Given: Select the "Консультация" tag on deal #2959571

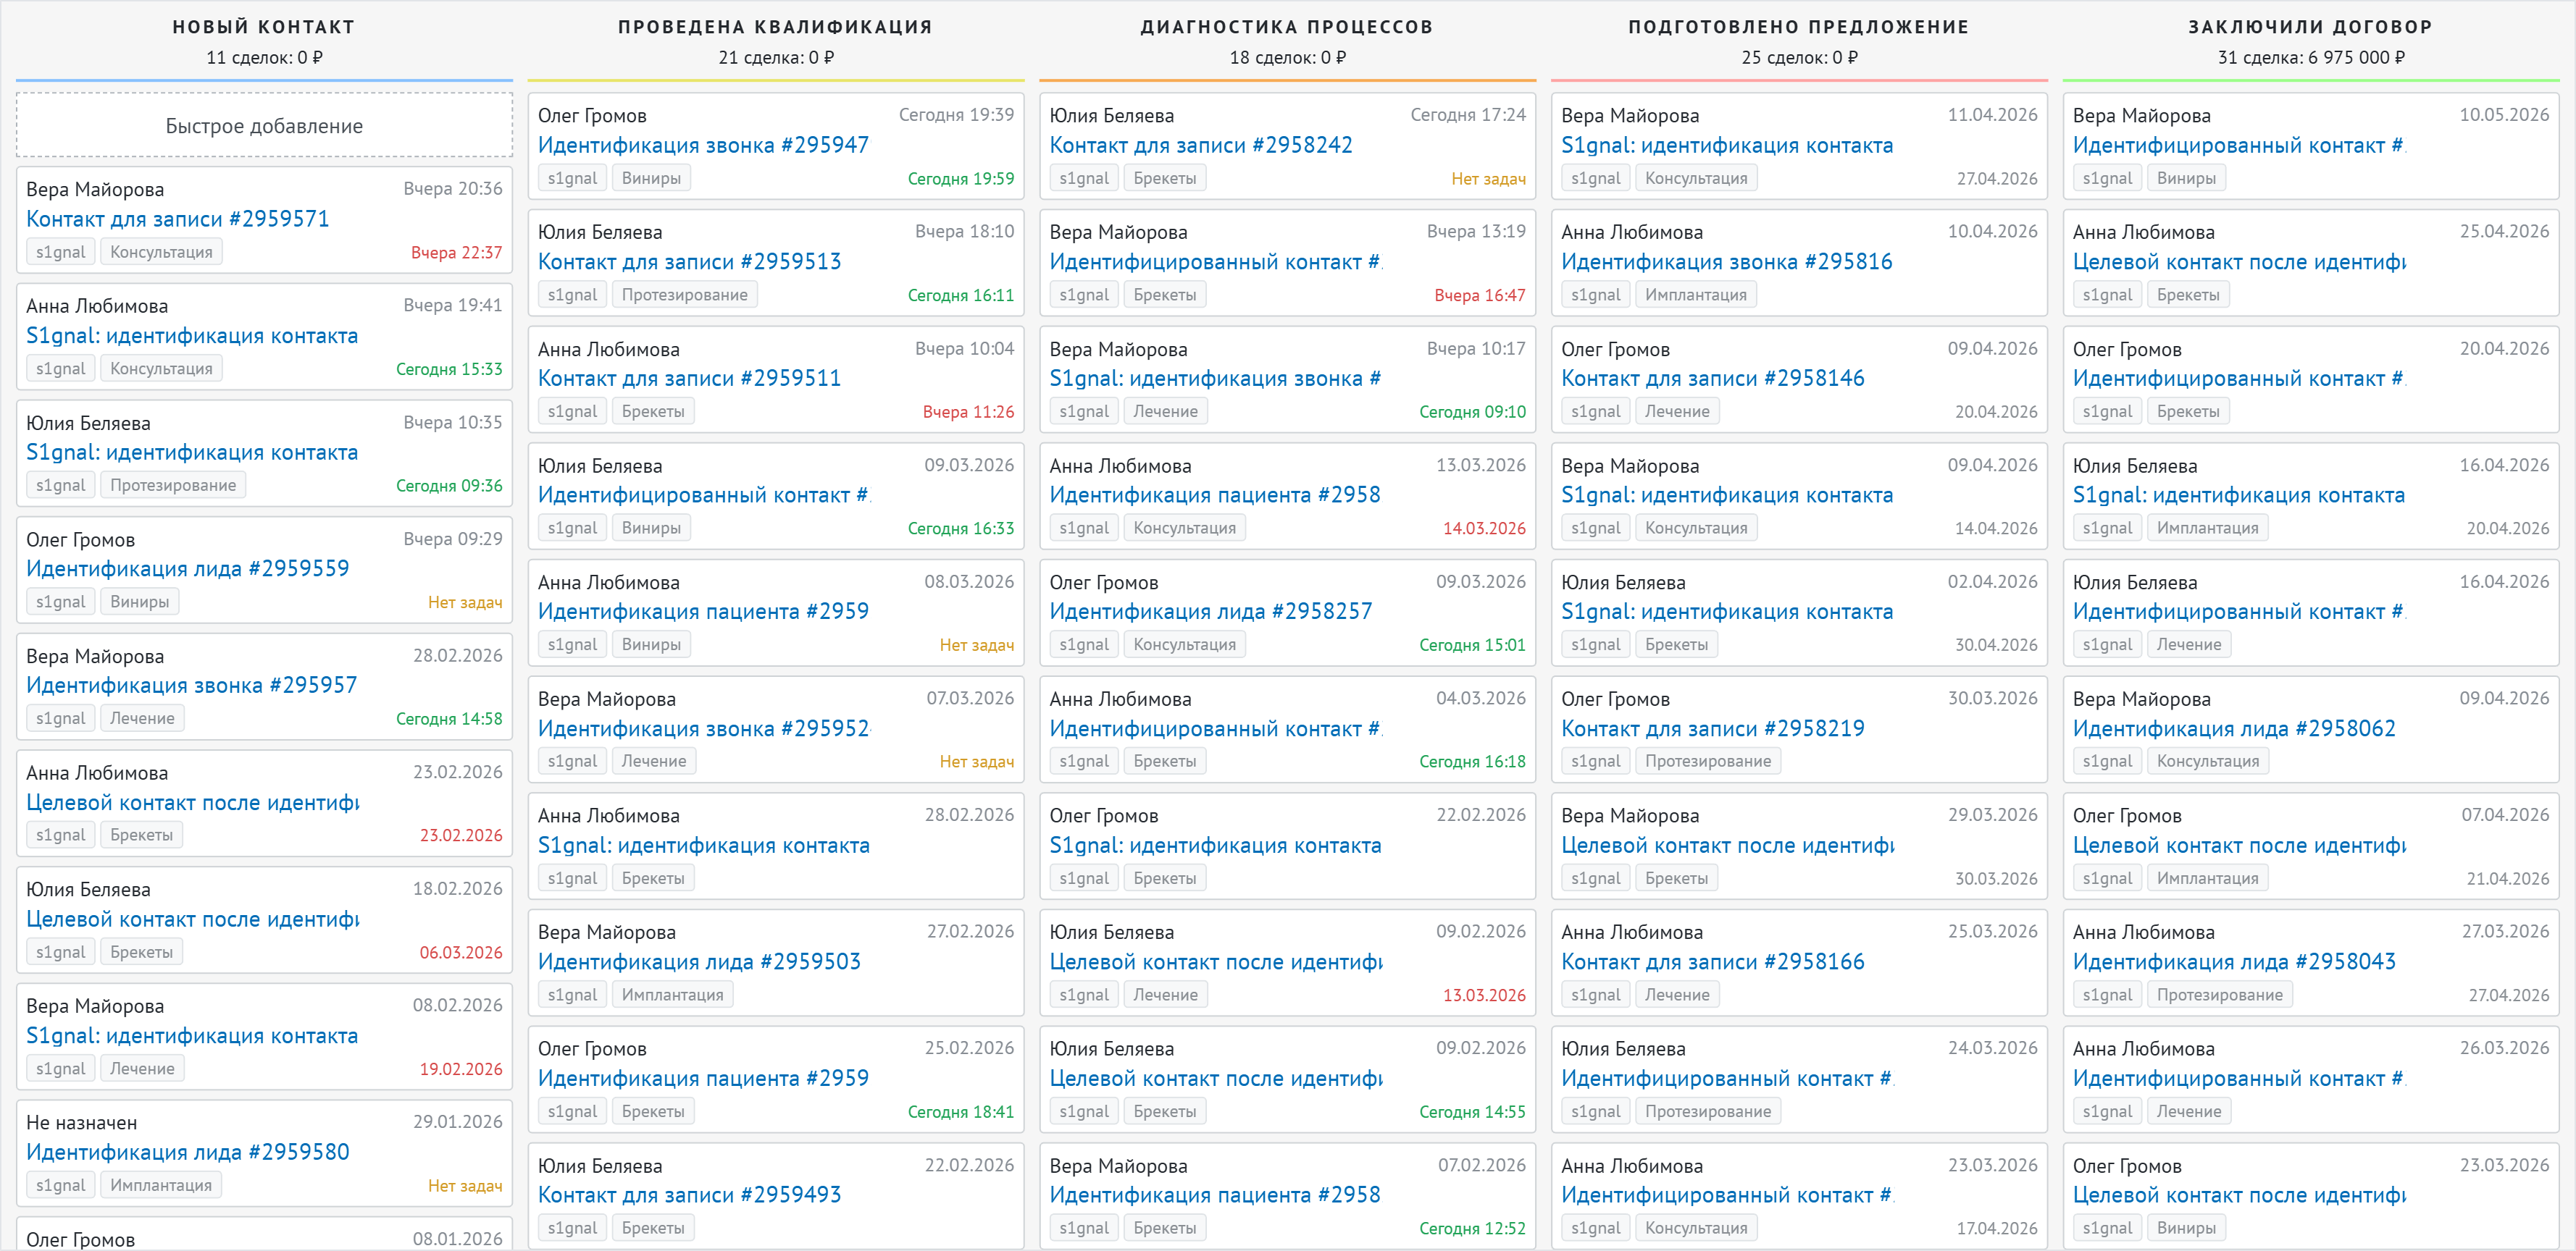Looking at the screenshot, I should click(161, 252).
